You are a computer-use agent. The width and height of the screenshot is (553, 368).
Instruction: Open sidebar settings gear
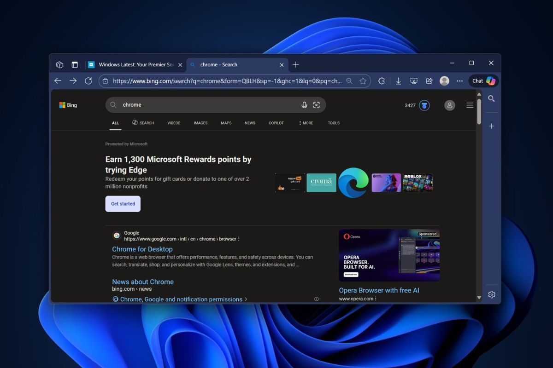tap(492, 294)
